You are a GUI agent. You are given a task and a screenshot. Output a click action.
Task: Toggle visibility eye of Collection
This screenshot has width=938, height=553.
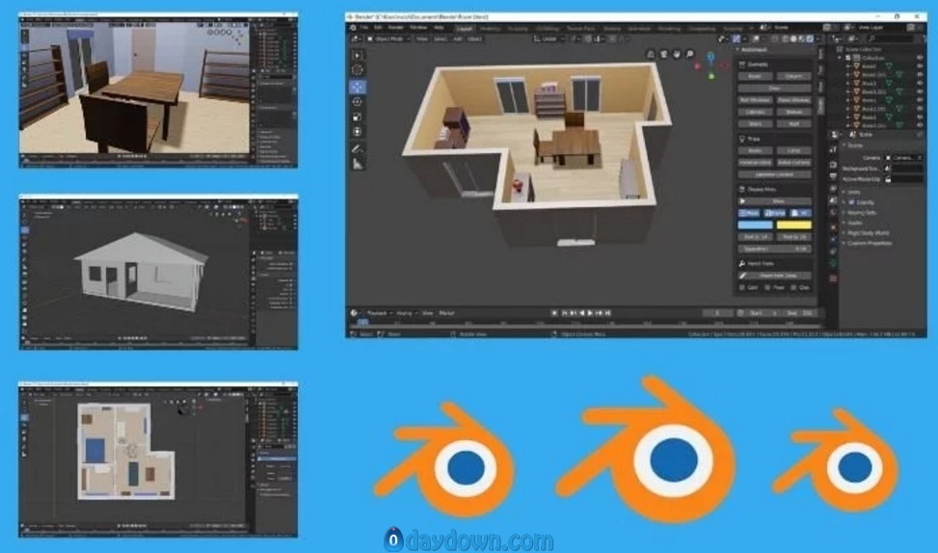[920, 58]
